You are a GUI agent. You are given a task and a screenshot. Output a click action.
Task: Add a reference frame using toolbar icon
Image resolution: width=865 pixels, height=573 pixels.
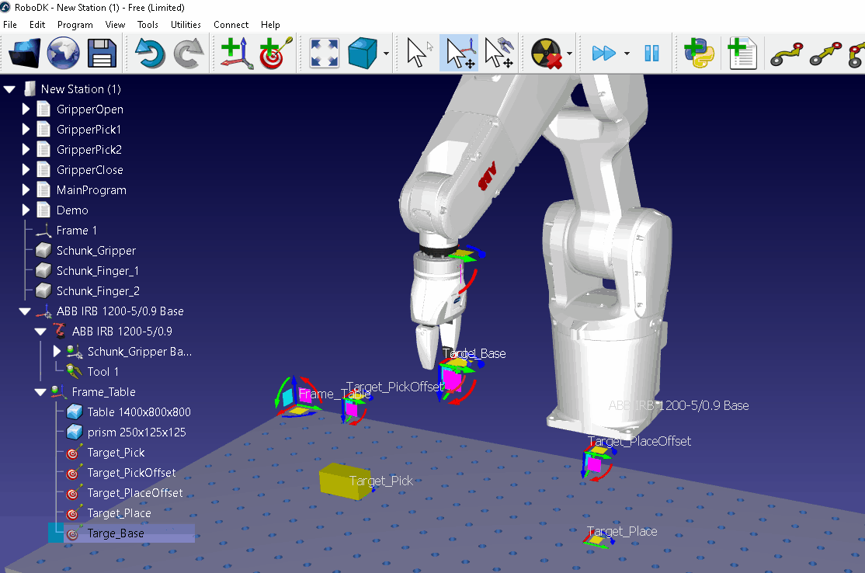237,53
